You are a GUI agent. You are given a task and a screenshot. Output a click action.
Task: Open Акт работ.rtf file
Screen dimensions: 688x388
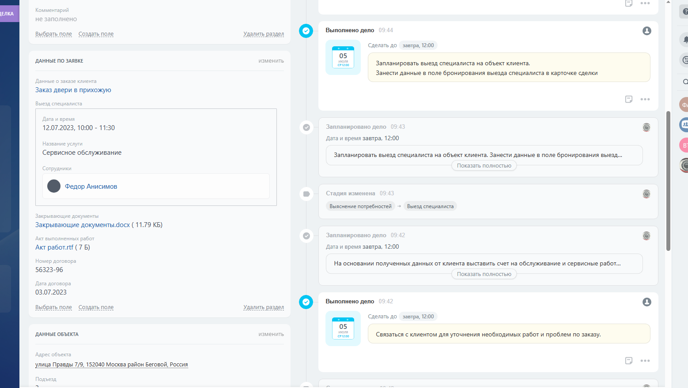pyautogui.click(x=54, y=247)
